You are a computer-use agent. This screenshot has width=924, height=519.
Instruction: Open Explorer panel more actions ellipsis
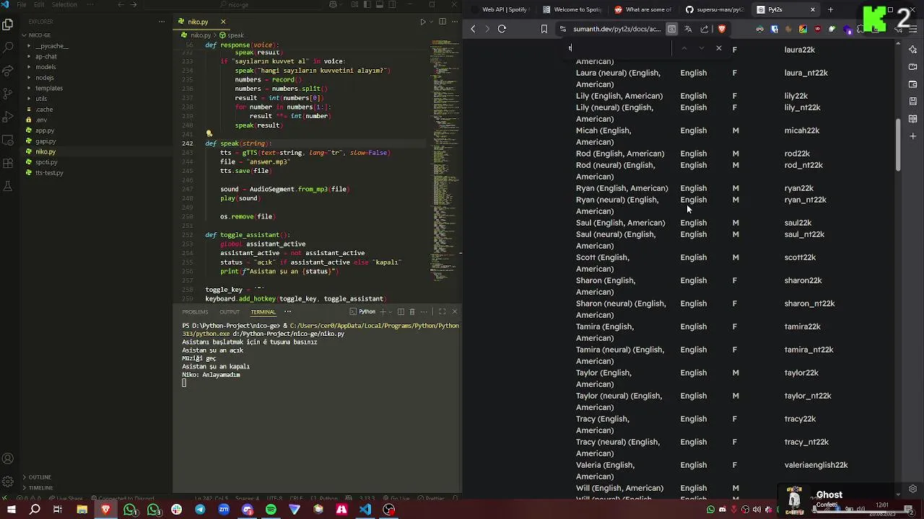(x=162, y=22)
